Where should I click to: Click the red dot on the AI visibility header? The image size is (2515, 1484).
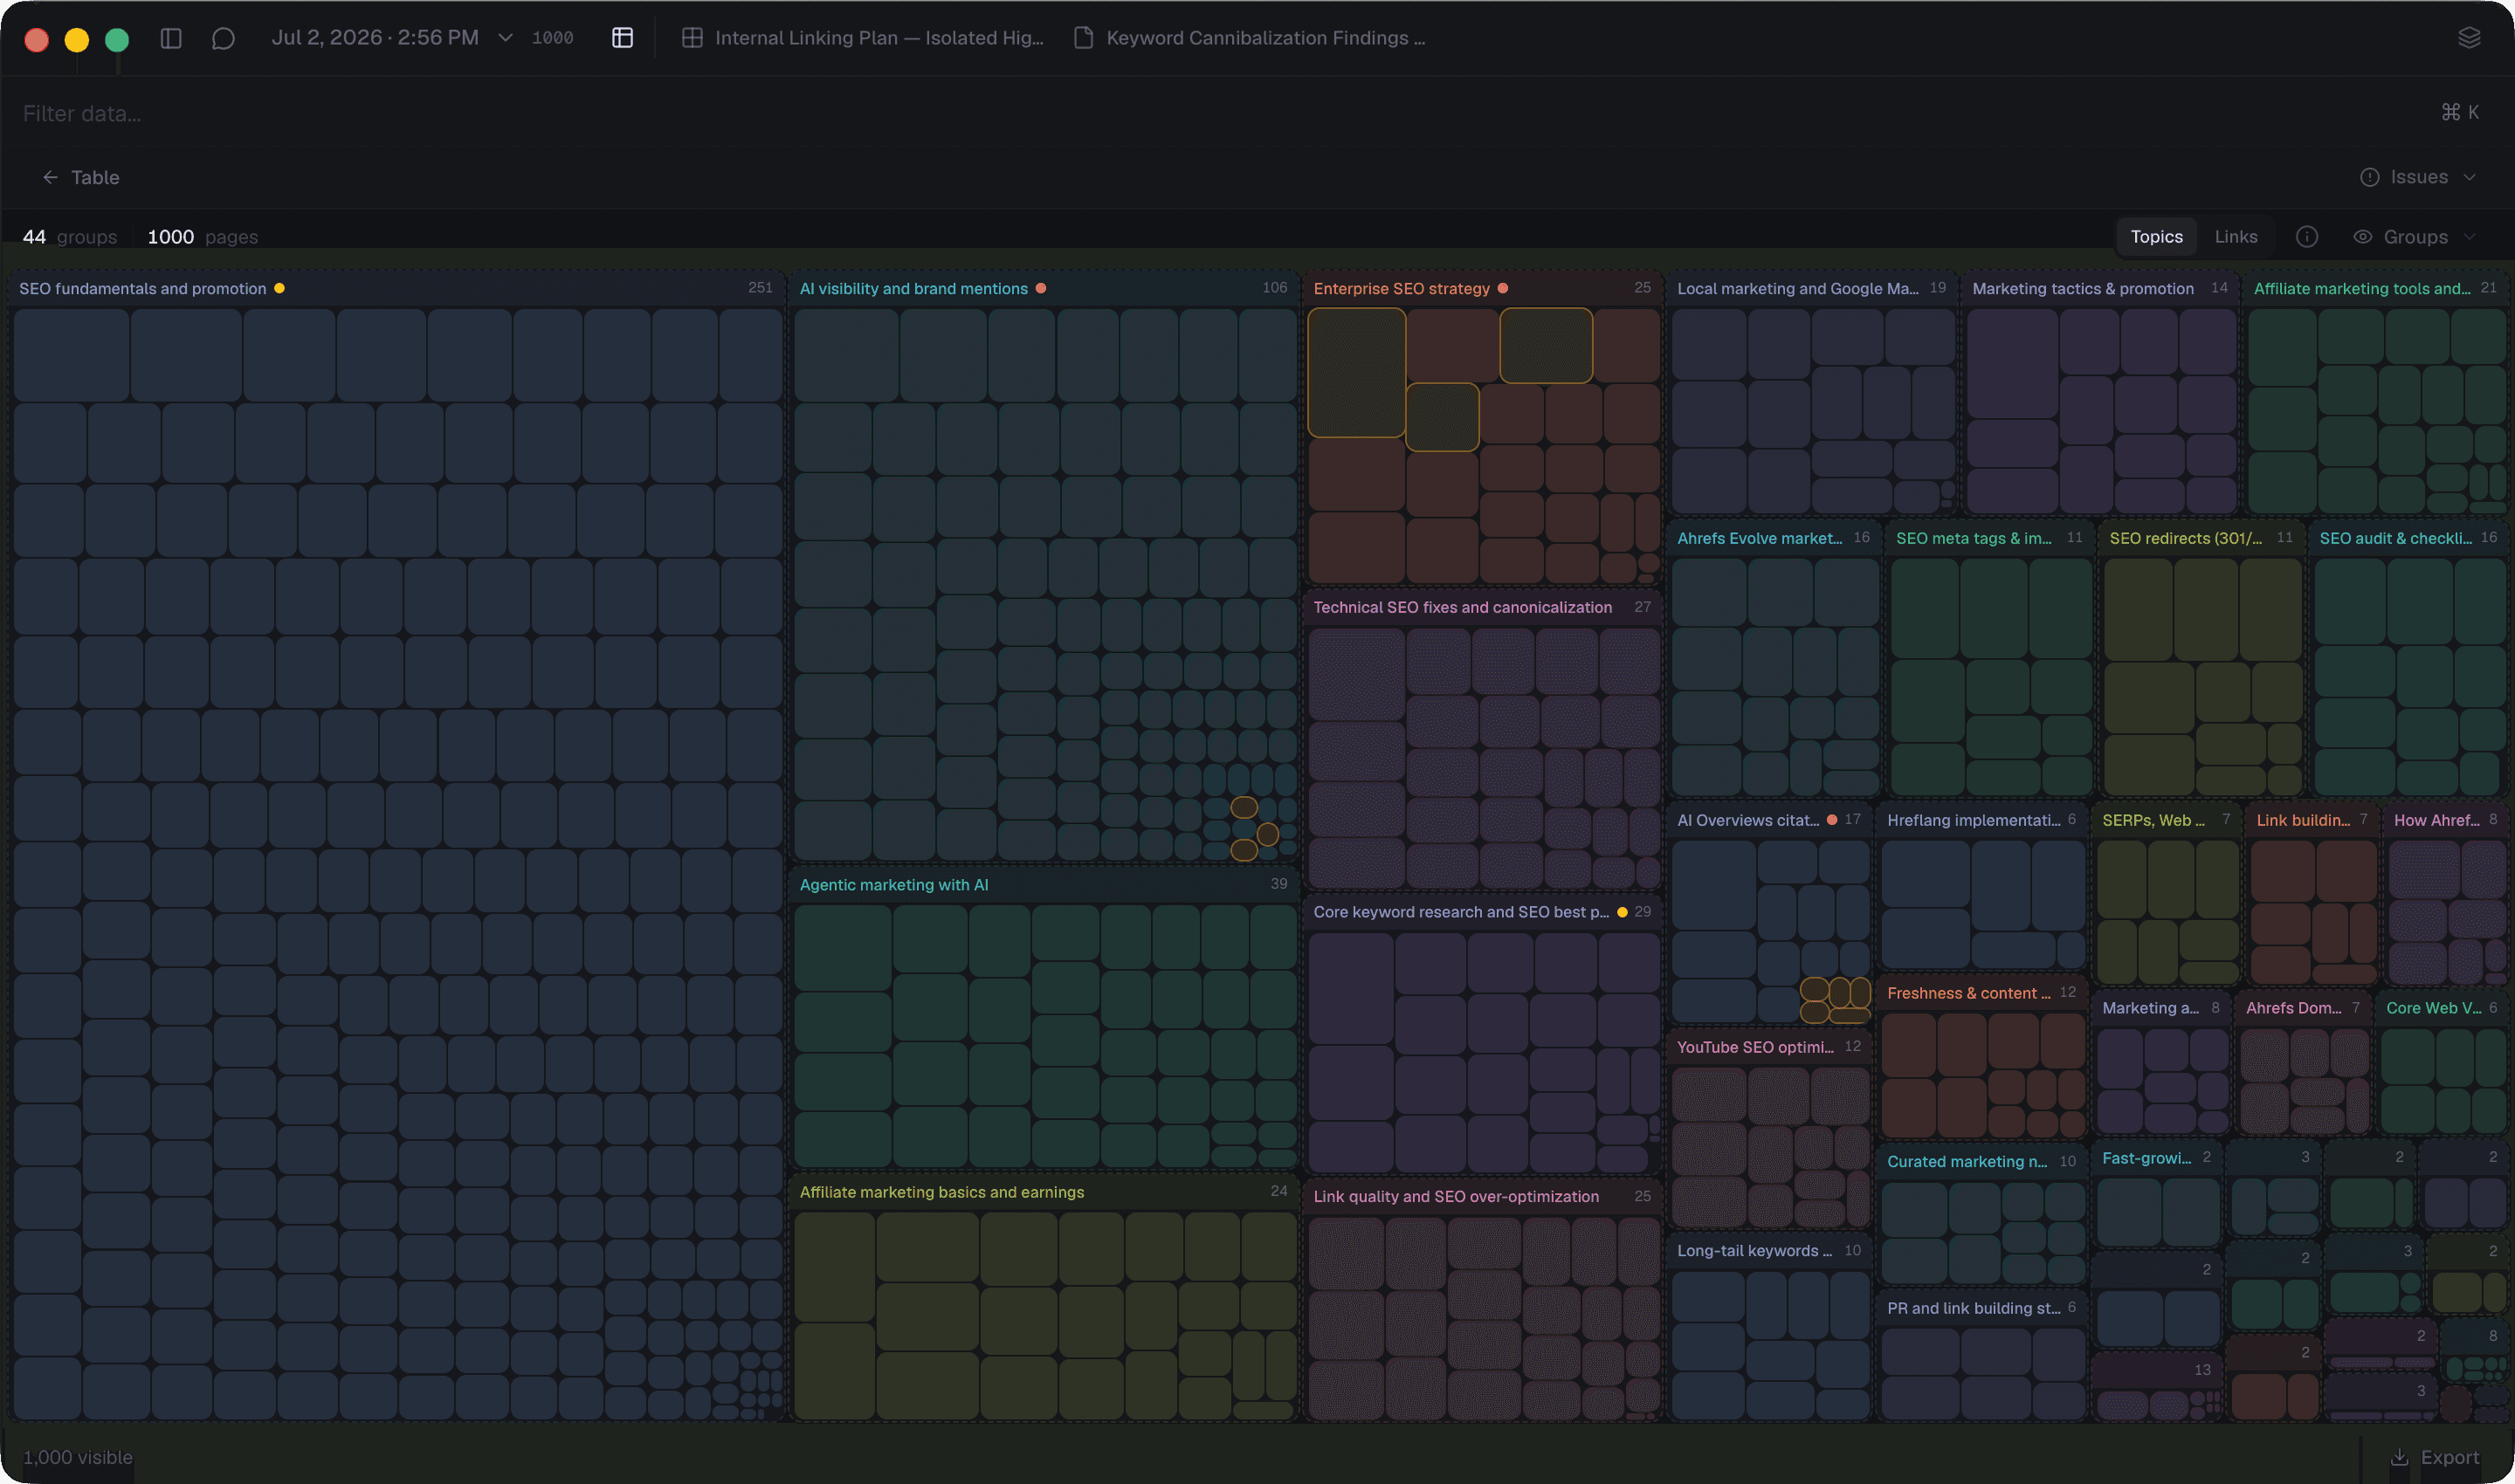point(1040,288)
